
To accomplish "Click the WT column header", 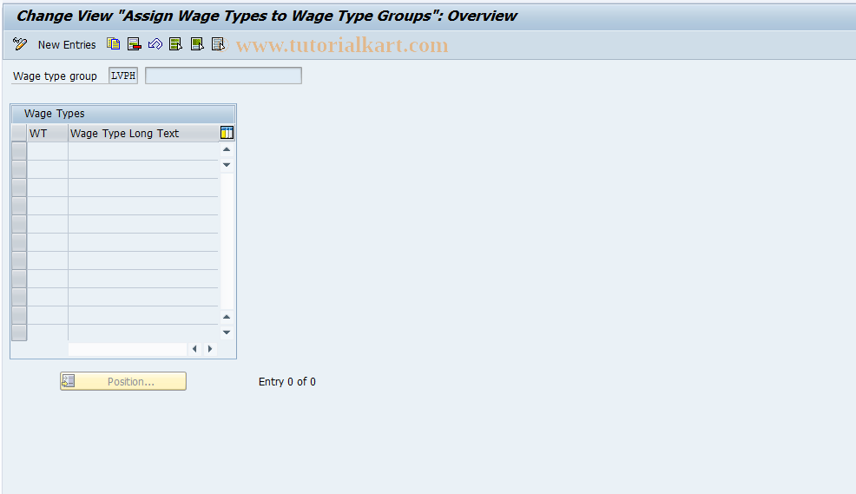I will (48, 133).
